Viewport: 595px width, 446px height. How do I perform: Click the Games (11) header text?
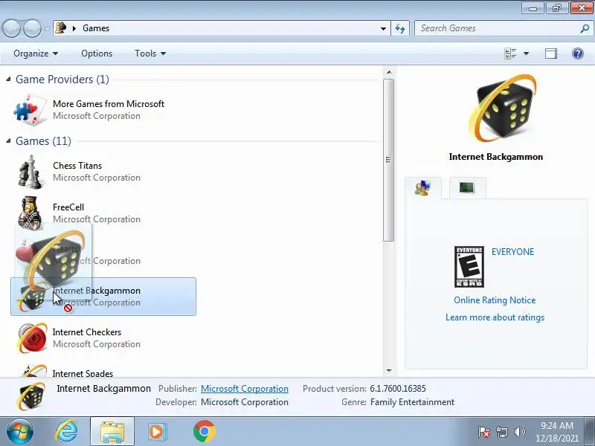click(x=43, y=141)
